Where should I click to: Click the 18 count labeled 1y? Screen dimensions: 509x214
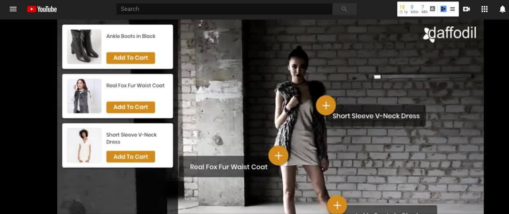[402, 7]
